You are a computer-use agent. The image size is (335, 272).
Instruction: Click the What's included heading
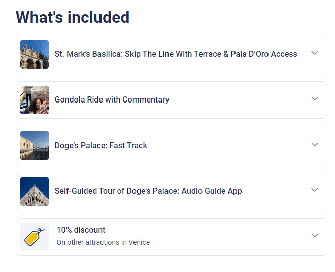73,17
